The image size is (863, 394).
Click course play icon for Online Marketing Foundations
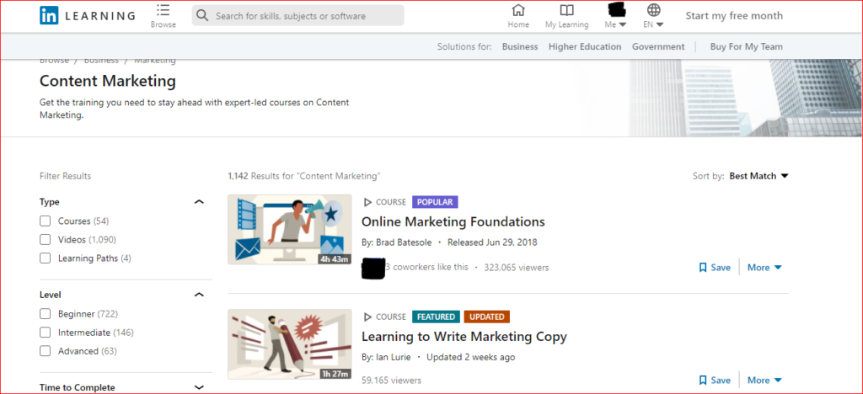pyautogui.click(x=367, y=202)
